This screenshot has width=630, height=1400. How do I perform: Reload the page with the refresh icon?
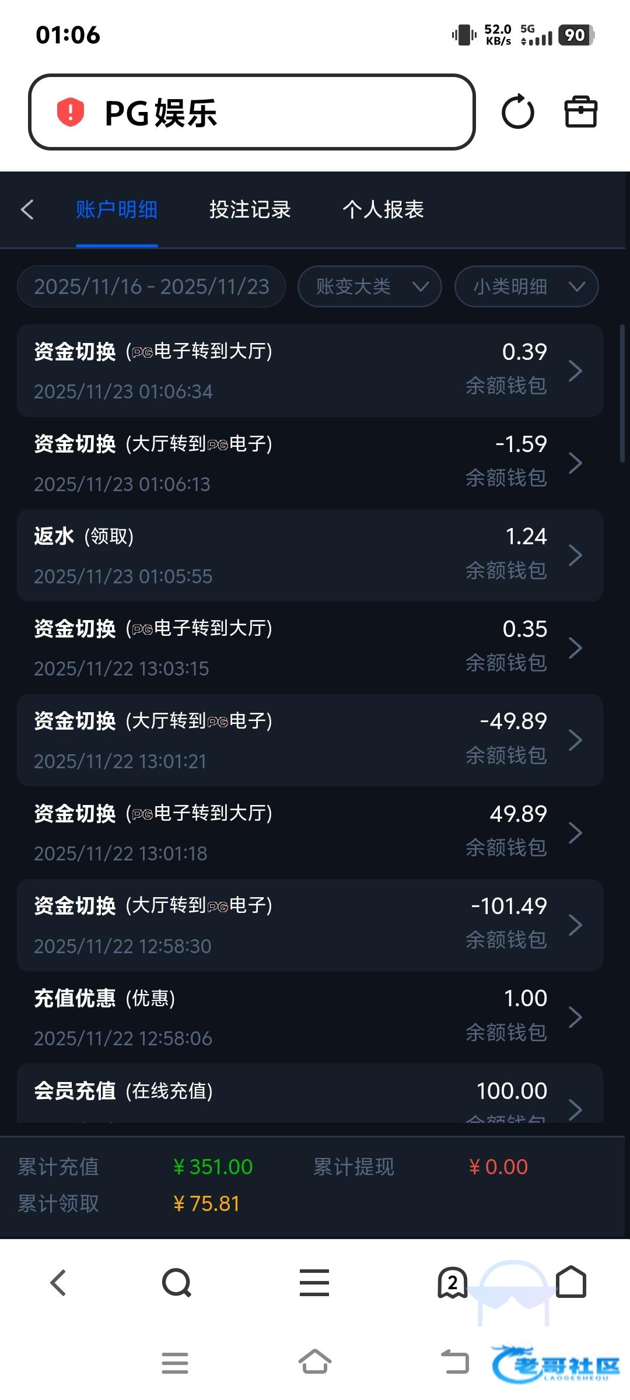[517, 112]
